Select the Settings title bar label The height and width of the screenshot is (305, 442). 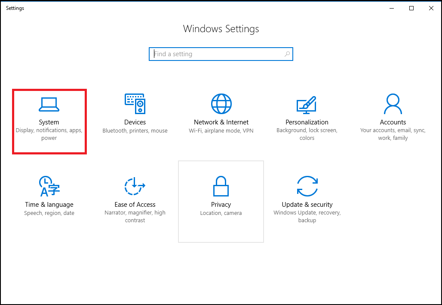click(x=15, y=8)
